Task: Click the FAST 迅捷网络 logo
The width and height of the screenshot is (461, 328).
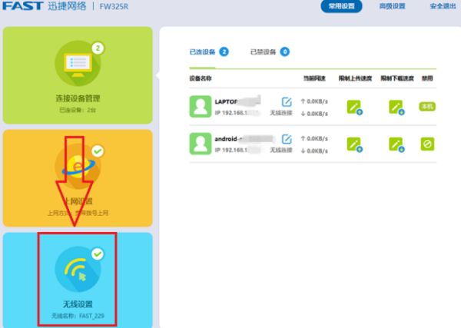Action: click(x=46, y=7)
